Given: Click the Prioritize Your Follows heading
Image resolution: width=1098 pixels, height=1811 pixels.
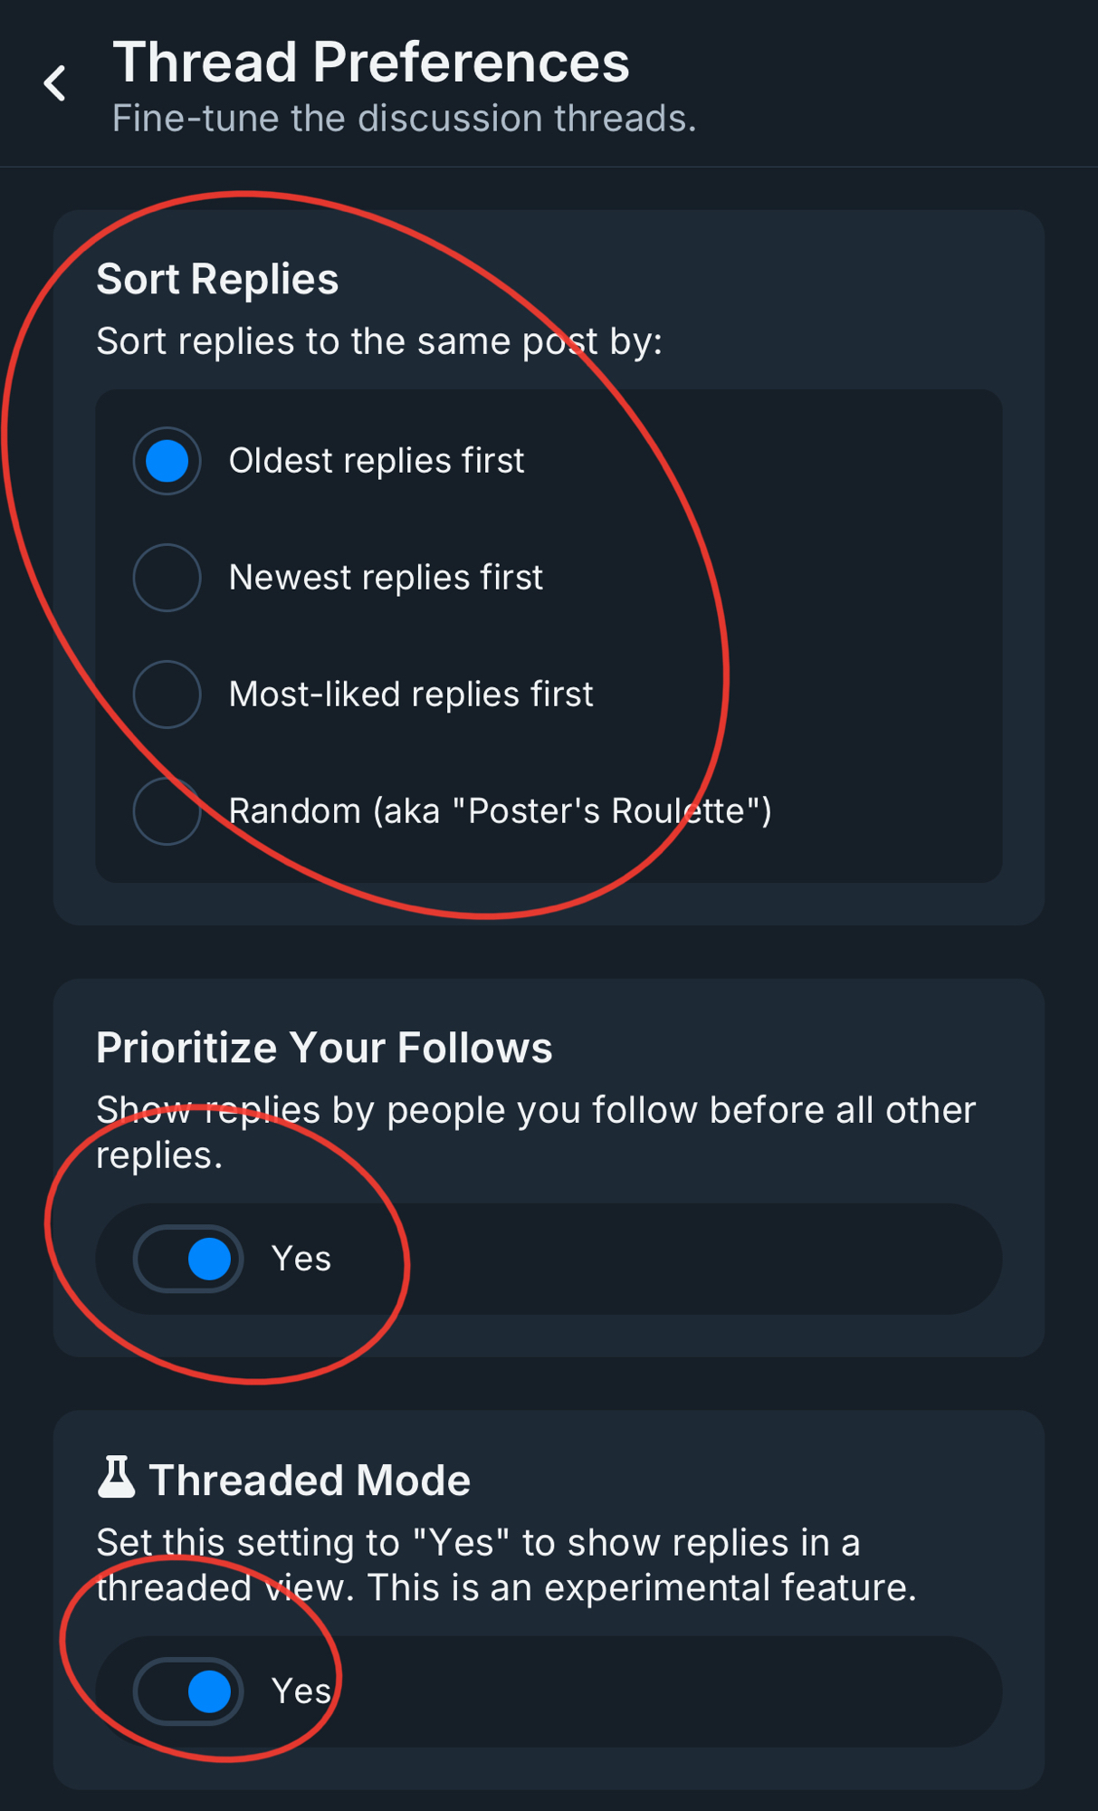Looking at the screenshot, I should click(x=324, y=1048).
